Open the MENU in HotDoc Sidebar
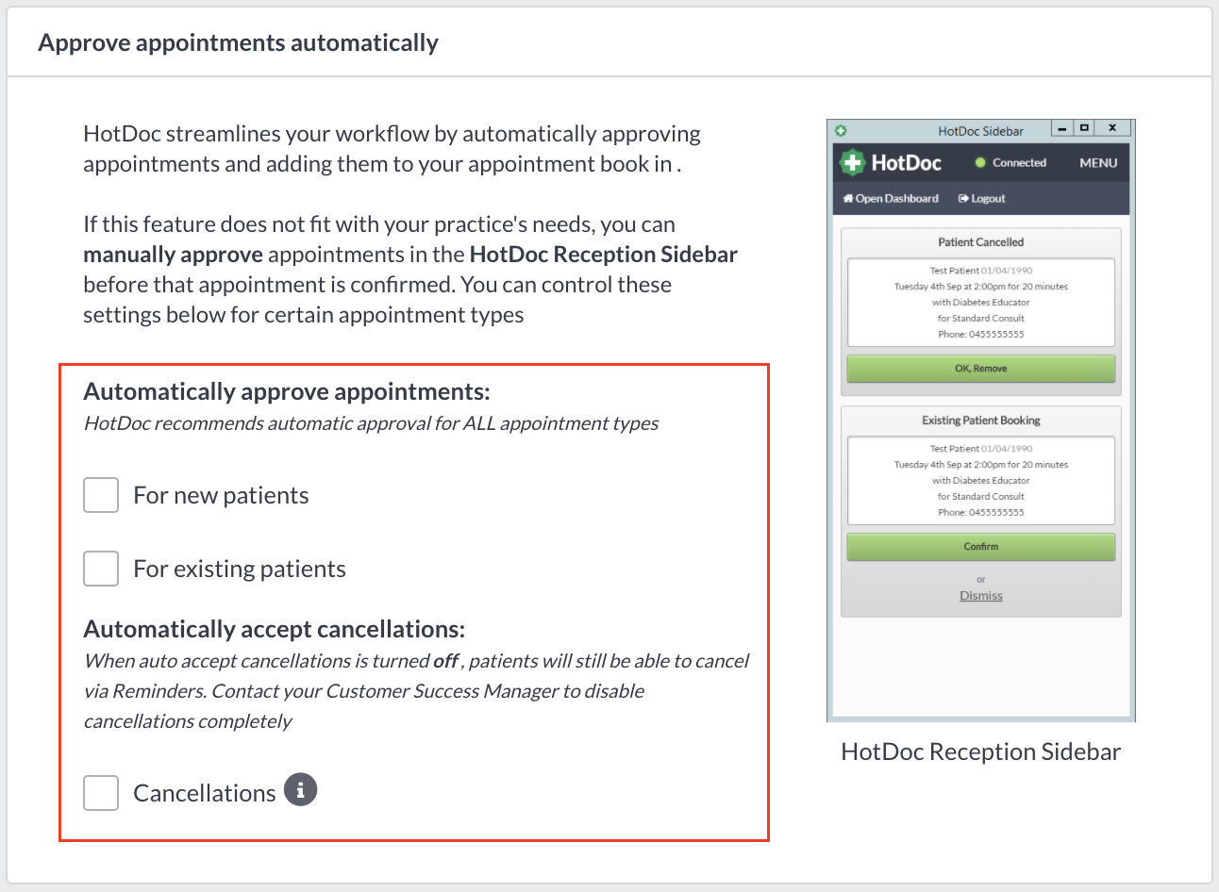 1098,163
